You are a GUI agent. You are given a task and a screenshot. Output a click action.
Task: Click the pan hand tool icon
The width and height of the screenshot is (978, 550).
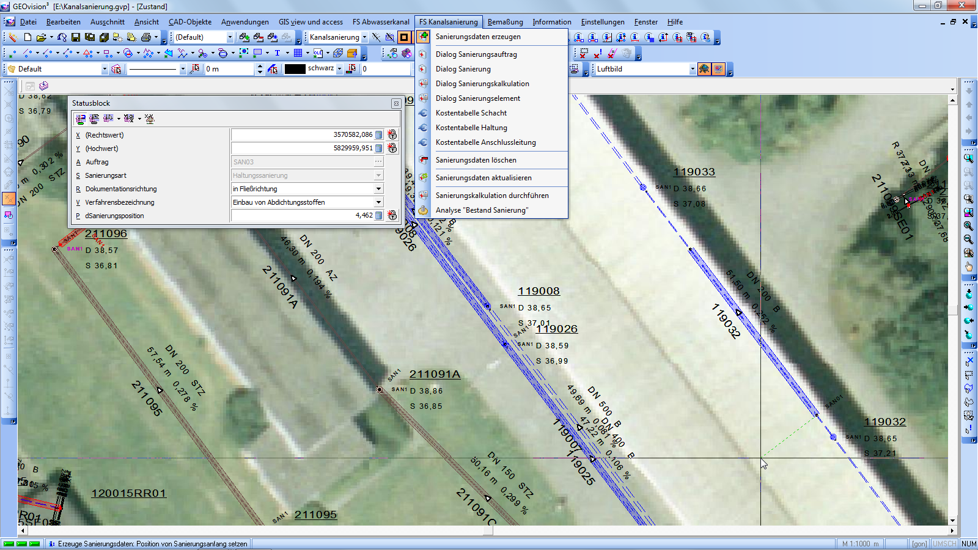[968, 266]
